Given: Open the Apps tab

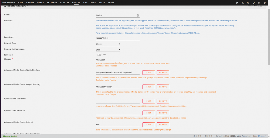Looking at the screenshot, I should click(x=93, y=3).
